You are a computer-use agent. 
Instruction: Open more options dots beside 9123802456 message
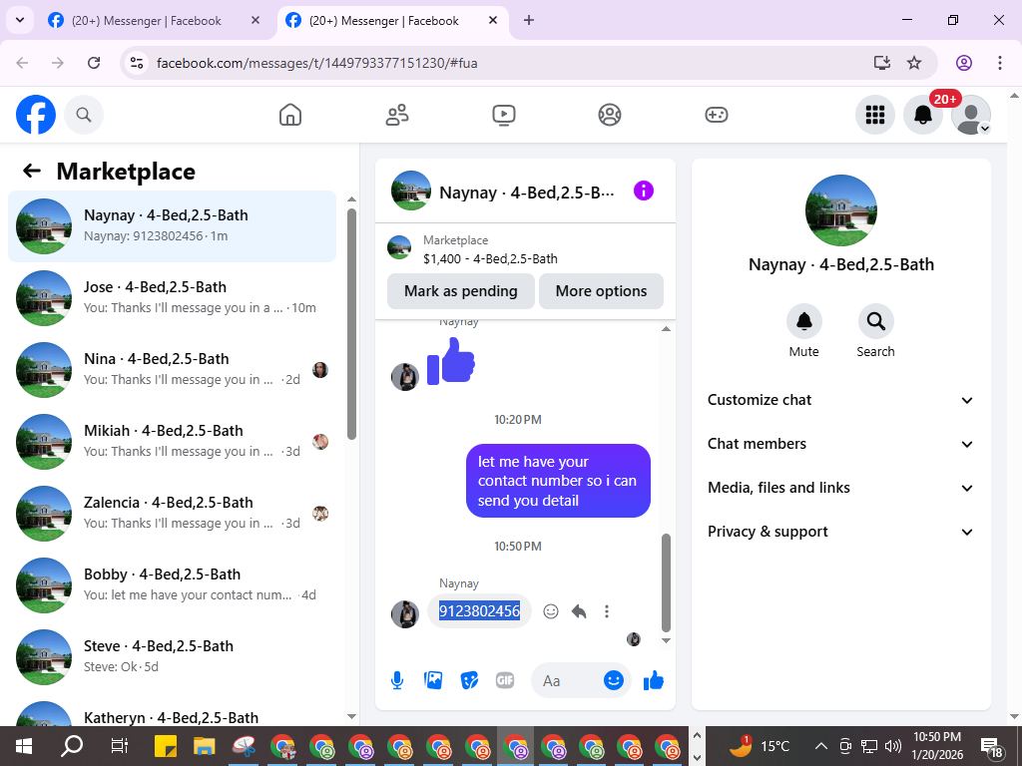coord(607,611)
